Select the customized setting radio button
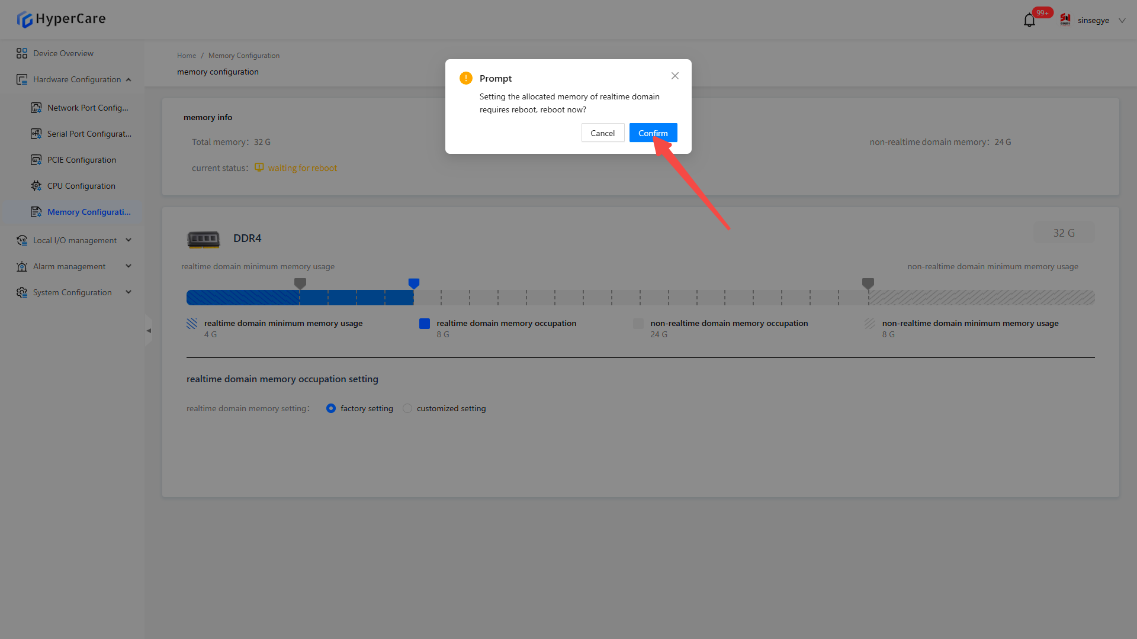Screen dimensions: 1137x639 pos(407,408)
